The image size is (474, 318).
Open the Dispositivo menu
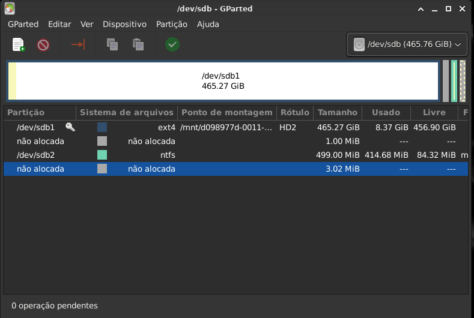pos(124,25)
